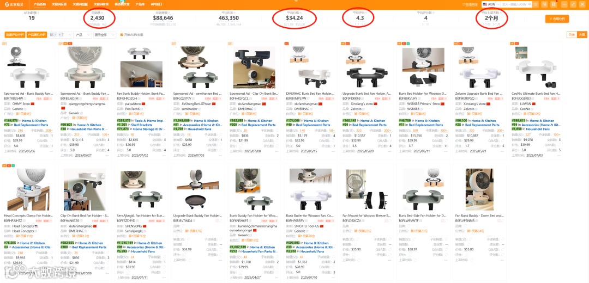Click the share icon next to search button
The height and width of the screenshot is (283, 589).
pyautogui.click(x=545, y=4)
